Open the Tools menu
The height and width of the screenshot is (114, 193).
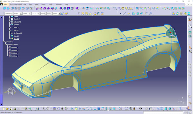pyautogui.click(x=51, y=5)
